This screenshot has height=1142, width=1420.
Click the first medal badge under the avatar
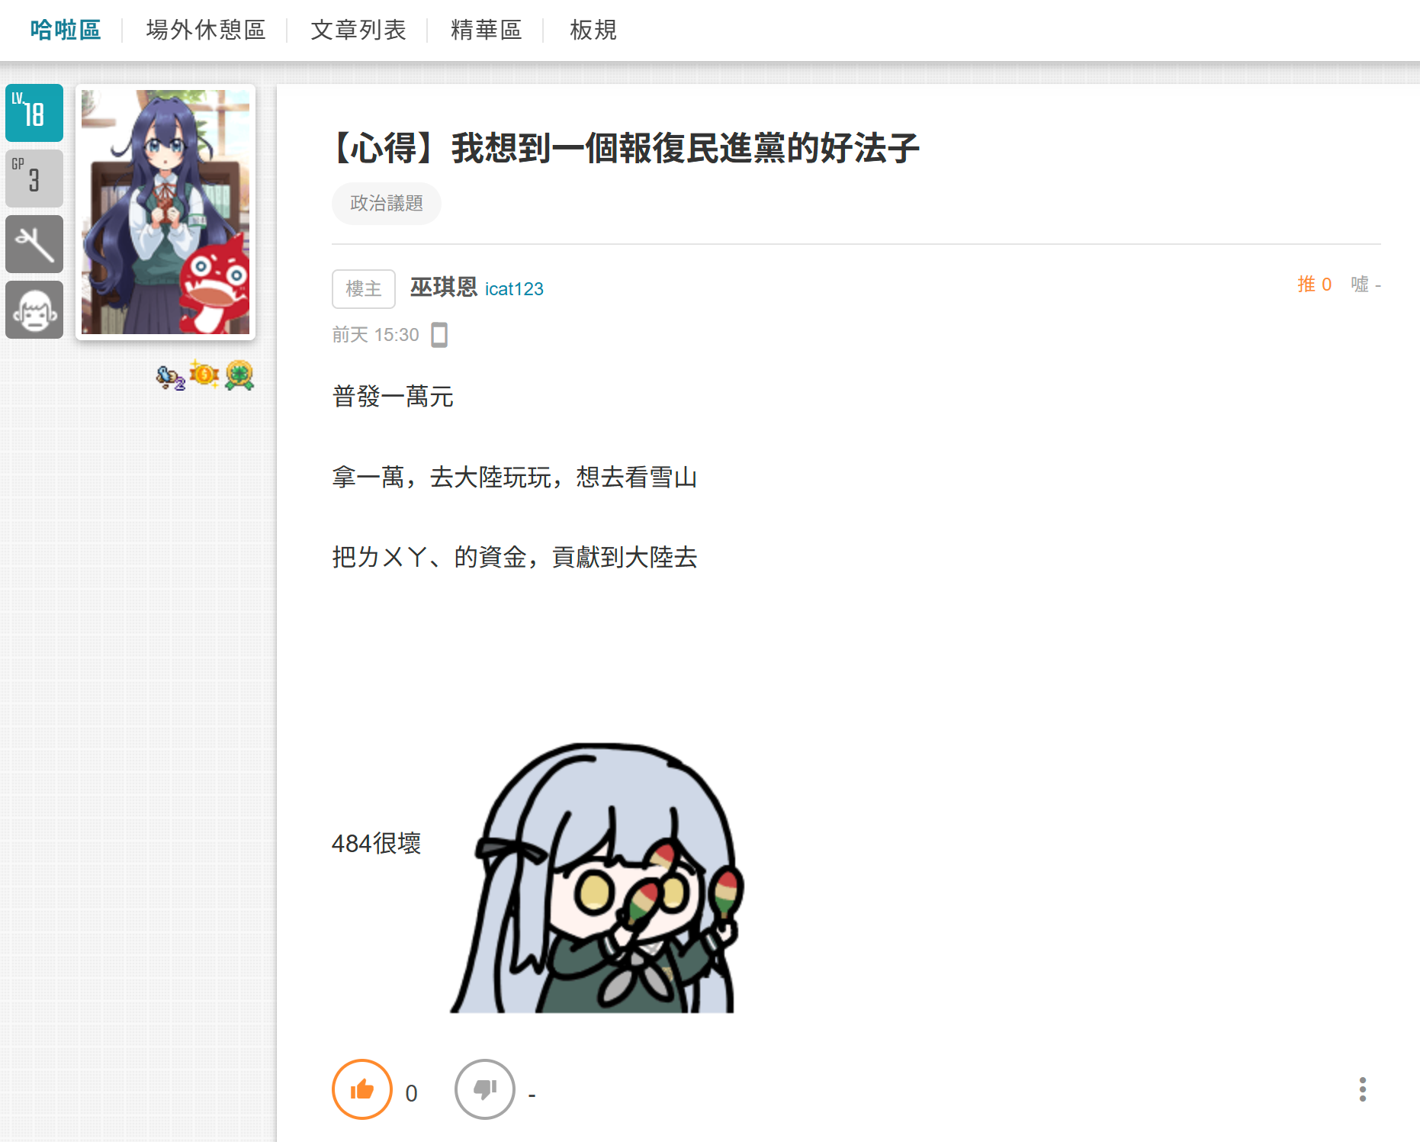170,378
